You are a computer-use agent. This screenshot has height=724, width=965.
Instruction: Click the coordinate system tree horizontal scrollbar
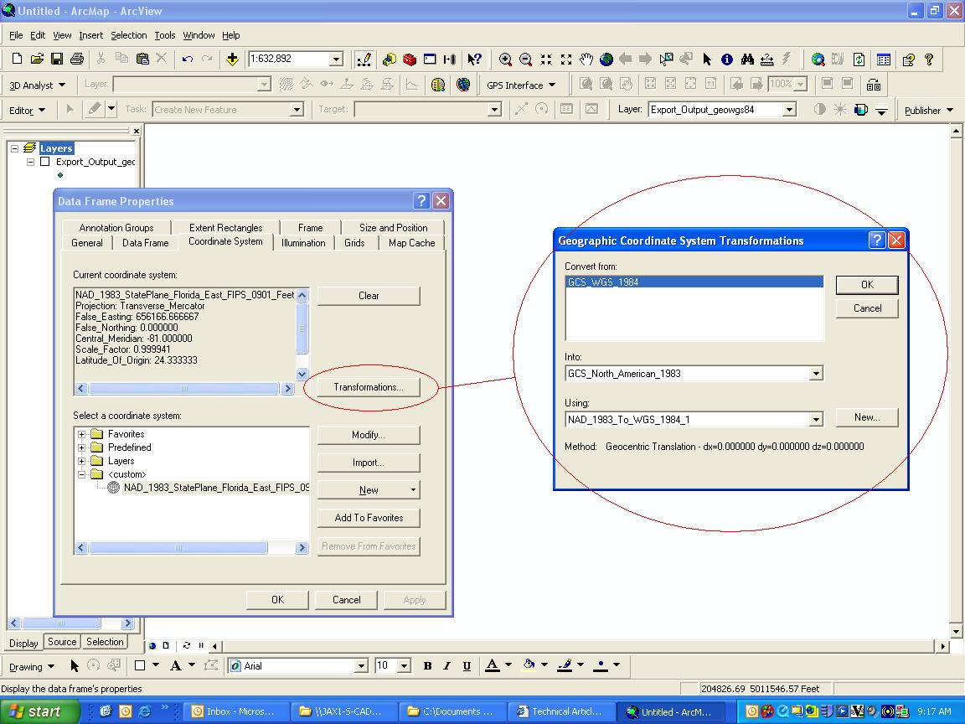point(191,547)
